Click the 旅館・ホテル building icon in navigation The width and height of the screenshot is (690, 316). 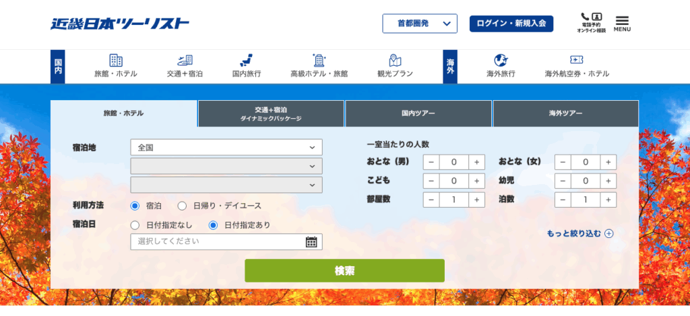[115, 61]
